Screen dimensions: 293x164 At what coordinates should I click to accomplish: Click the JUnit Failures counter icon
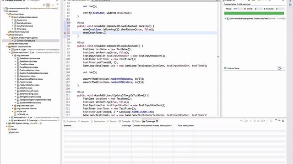coord(264,9)
